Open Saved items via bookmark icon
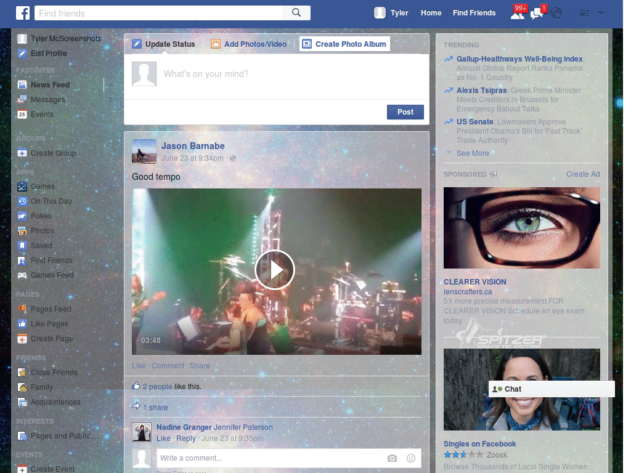631x473 pixels. click(x=41, y=245)
